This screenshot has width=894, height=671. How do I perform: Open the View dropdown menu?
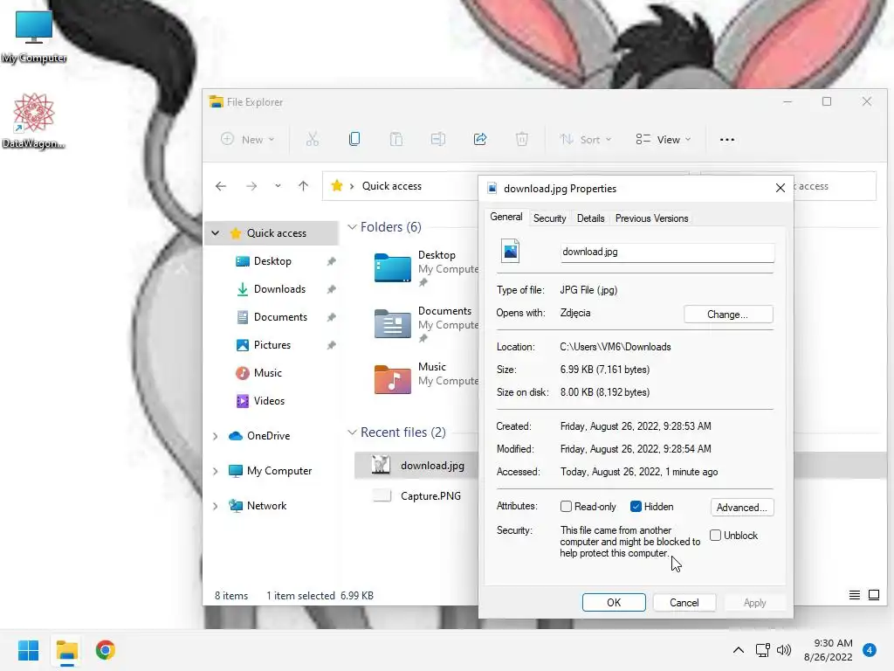click(x=664, y=139)
